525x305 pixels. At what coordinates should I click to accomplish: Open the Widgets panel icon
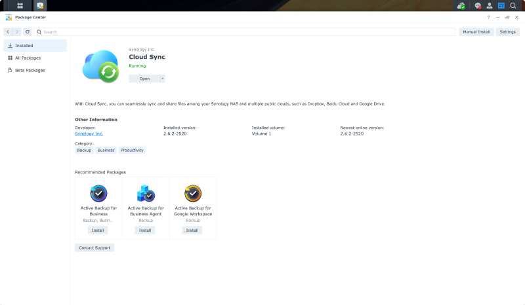click(x=501, y=5)
